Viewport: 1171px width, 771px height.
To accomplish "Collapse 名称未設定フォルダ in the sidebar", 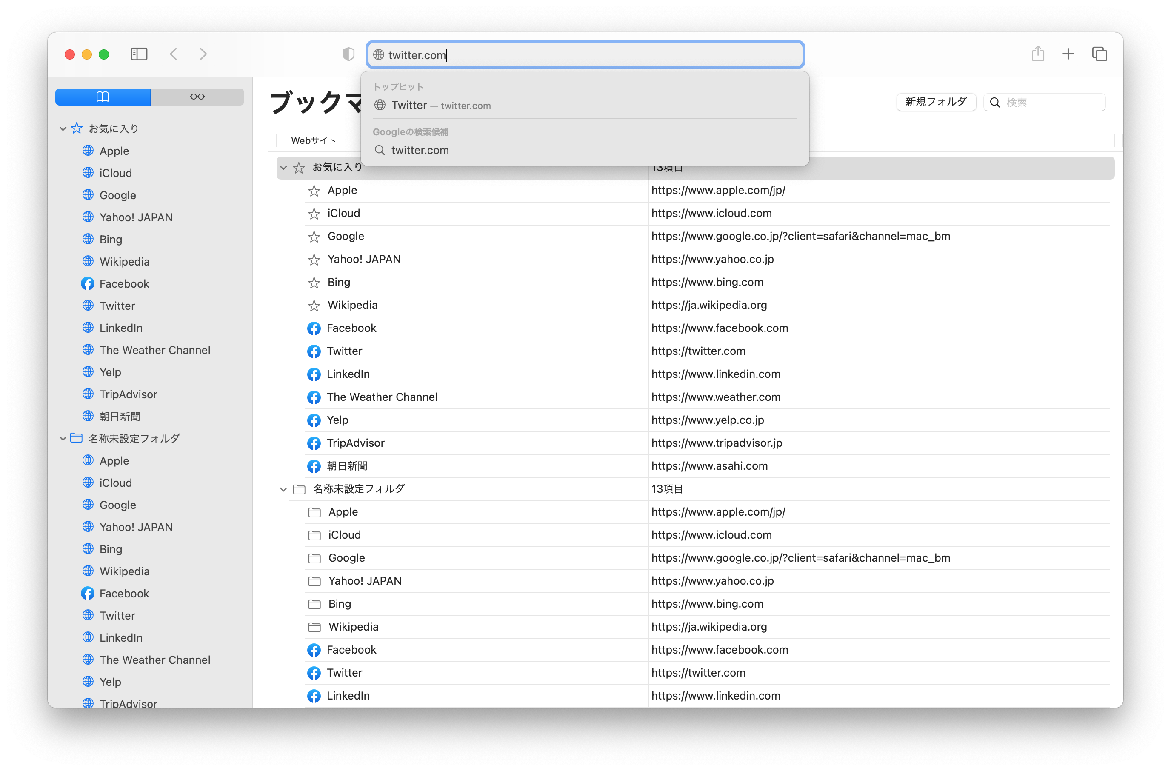I will [x=63, y=438].
